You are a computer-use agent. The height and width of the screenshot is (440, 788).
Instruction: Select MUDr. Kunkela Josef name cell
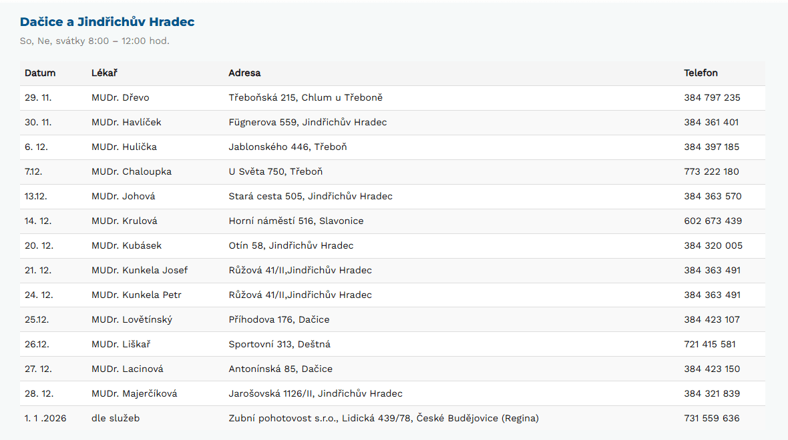coord(140,270)
